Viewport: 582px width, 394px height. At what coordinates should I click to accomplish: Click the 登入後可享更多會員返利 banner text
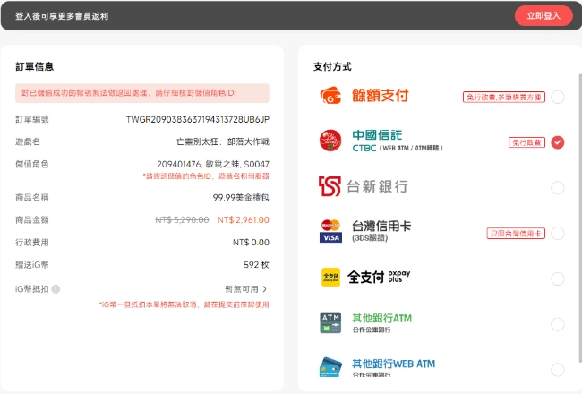coord(62,16)
